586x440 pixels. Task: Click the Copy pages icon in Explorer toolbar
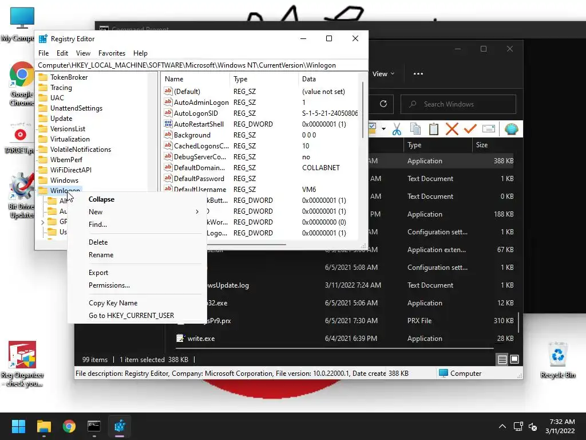(x=415, y=129)
